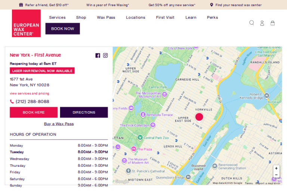This screenshot has height=191, width=287.
Task: Open the Wax Pass menu
Action: [106, 18]
